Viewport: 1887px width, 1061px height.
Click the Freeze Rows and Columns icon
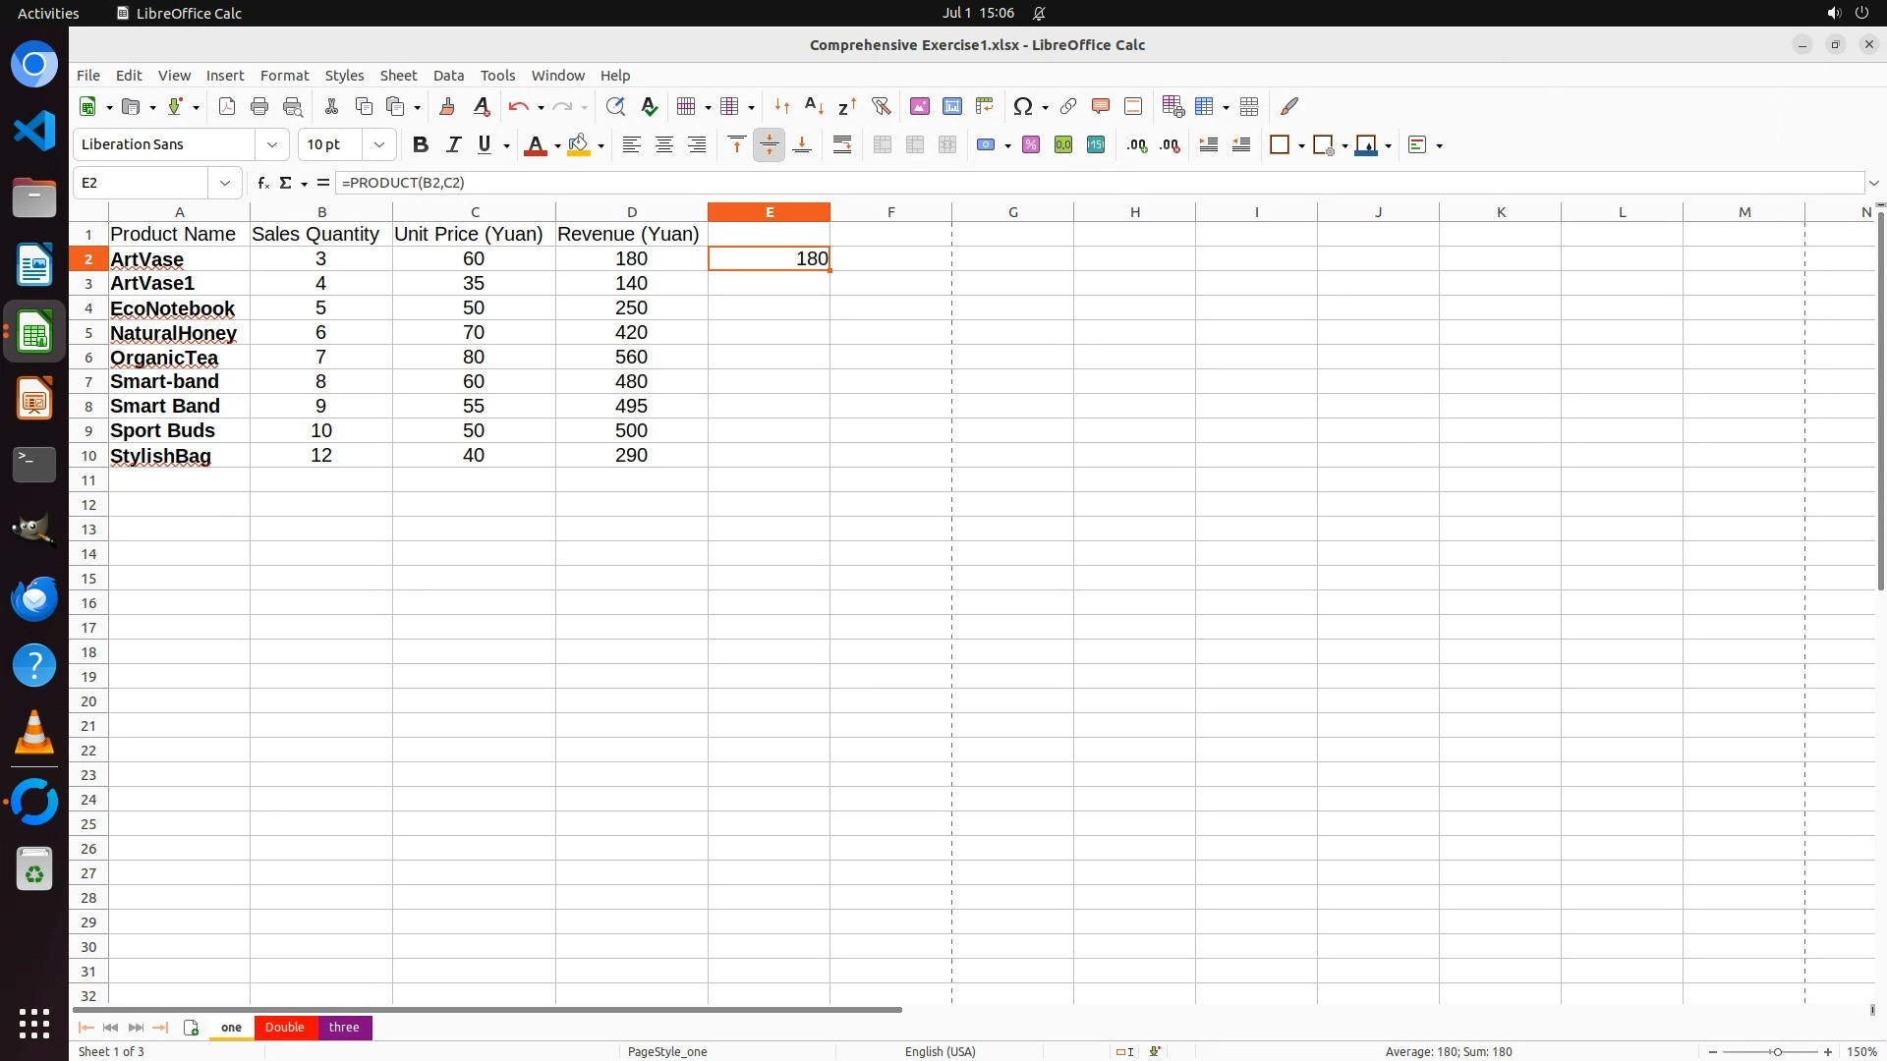pyautogui.click(x=1205, y=106)
